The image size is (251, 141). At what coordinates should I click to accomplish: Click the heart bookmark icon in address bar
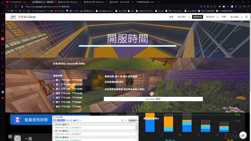215,7
